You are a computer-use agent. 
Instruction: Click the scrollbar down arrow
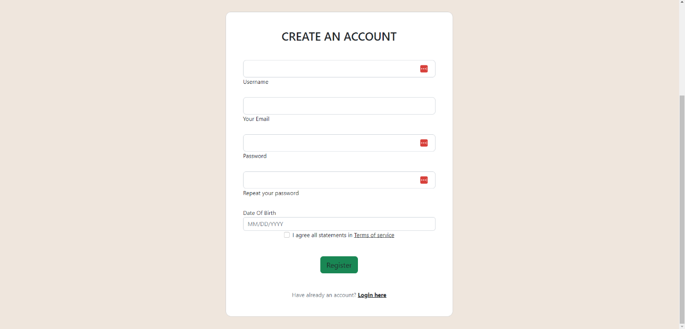point(681,325)
